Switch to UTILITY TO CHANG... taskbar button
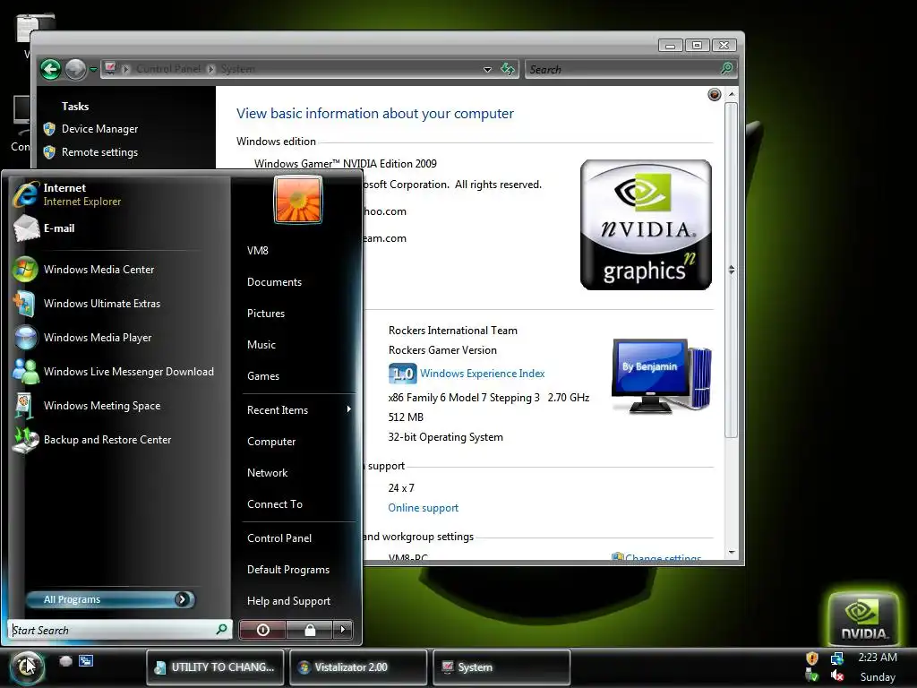 pos(215,666)
